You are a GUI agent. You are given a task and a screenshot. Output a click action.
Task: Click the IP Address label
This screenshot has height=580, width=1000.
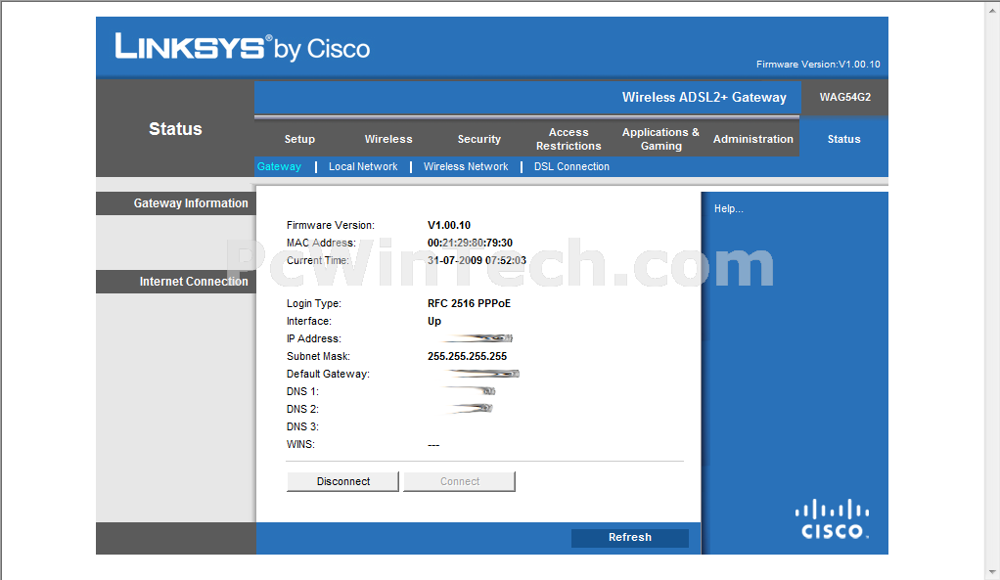point(314,339)
